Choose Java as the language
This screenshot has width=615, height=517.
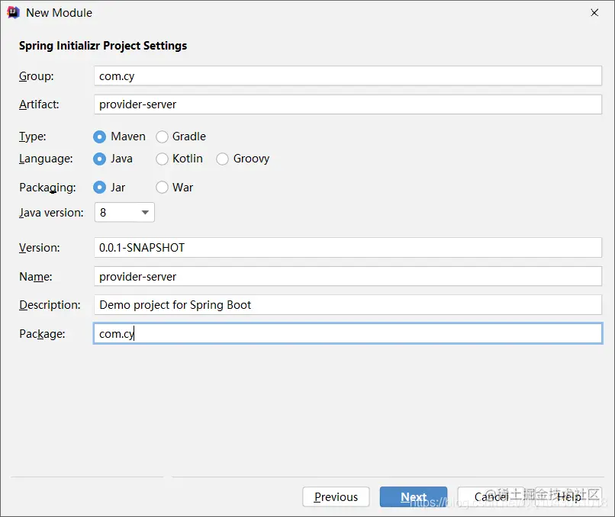pos(99,159)
